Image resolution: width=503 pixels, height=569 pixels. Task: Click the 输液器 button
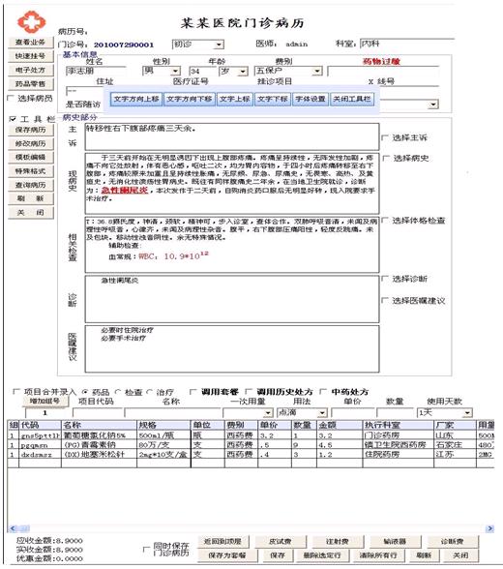click(x=395, y=541)
